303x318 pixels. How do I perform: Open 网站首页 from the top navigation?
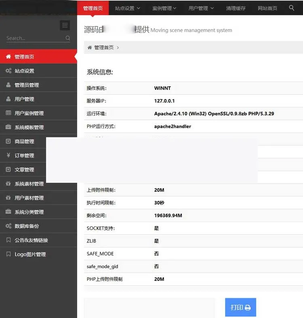coord(267,8)
